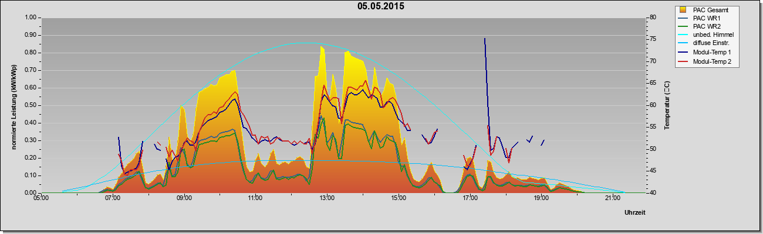Select the Modul-Temp 1 legend entry
763x234 pixels.
pyautogui.click(x=705, y=53)
